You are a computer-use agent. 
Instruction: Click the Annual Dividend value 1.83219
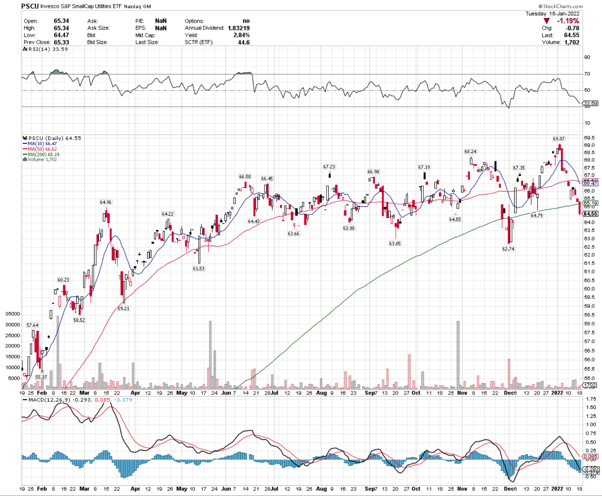[239, 28]
